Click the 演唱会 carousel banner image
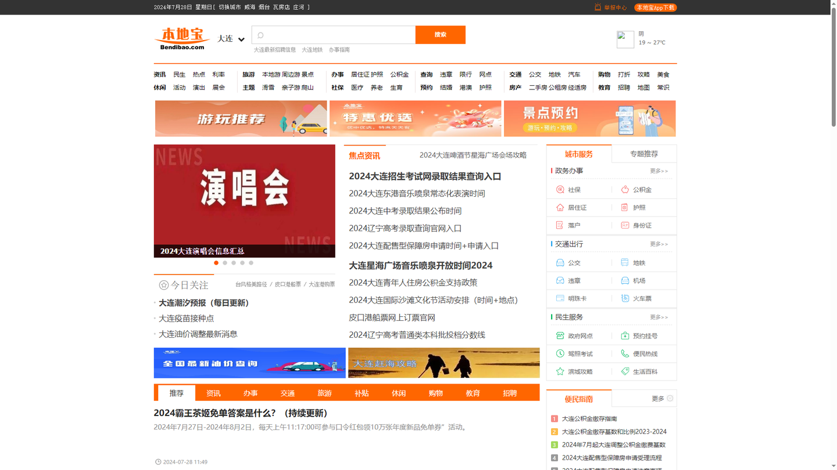837x470 pixels. [x=245, y=201]
